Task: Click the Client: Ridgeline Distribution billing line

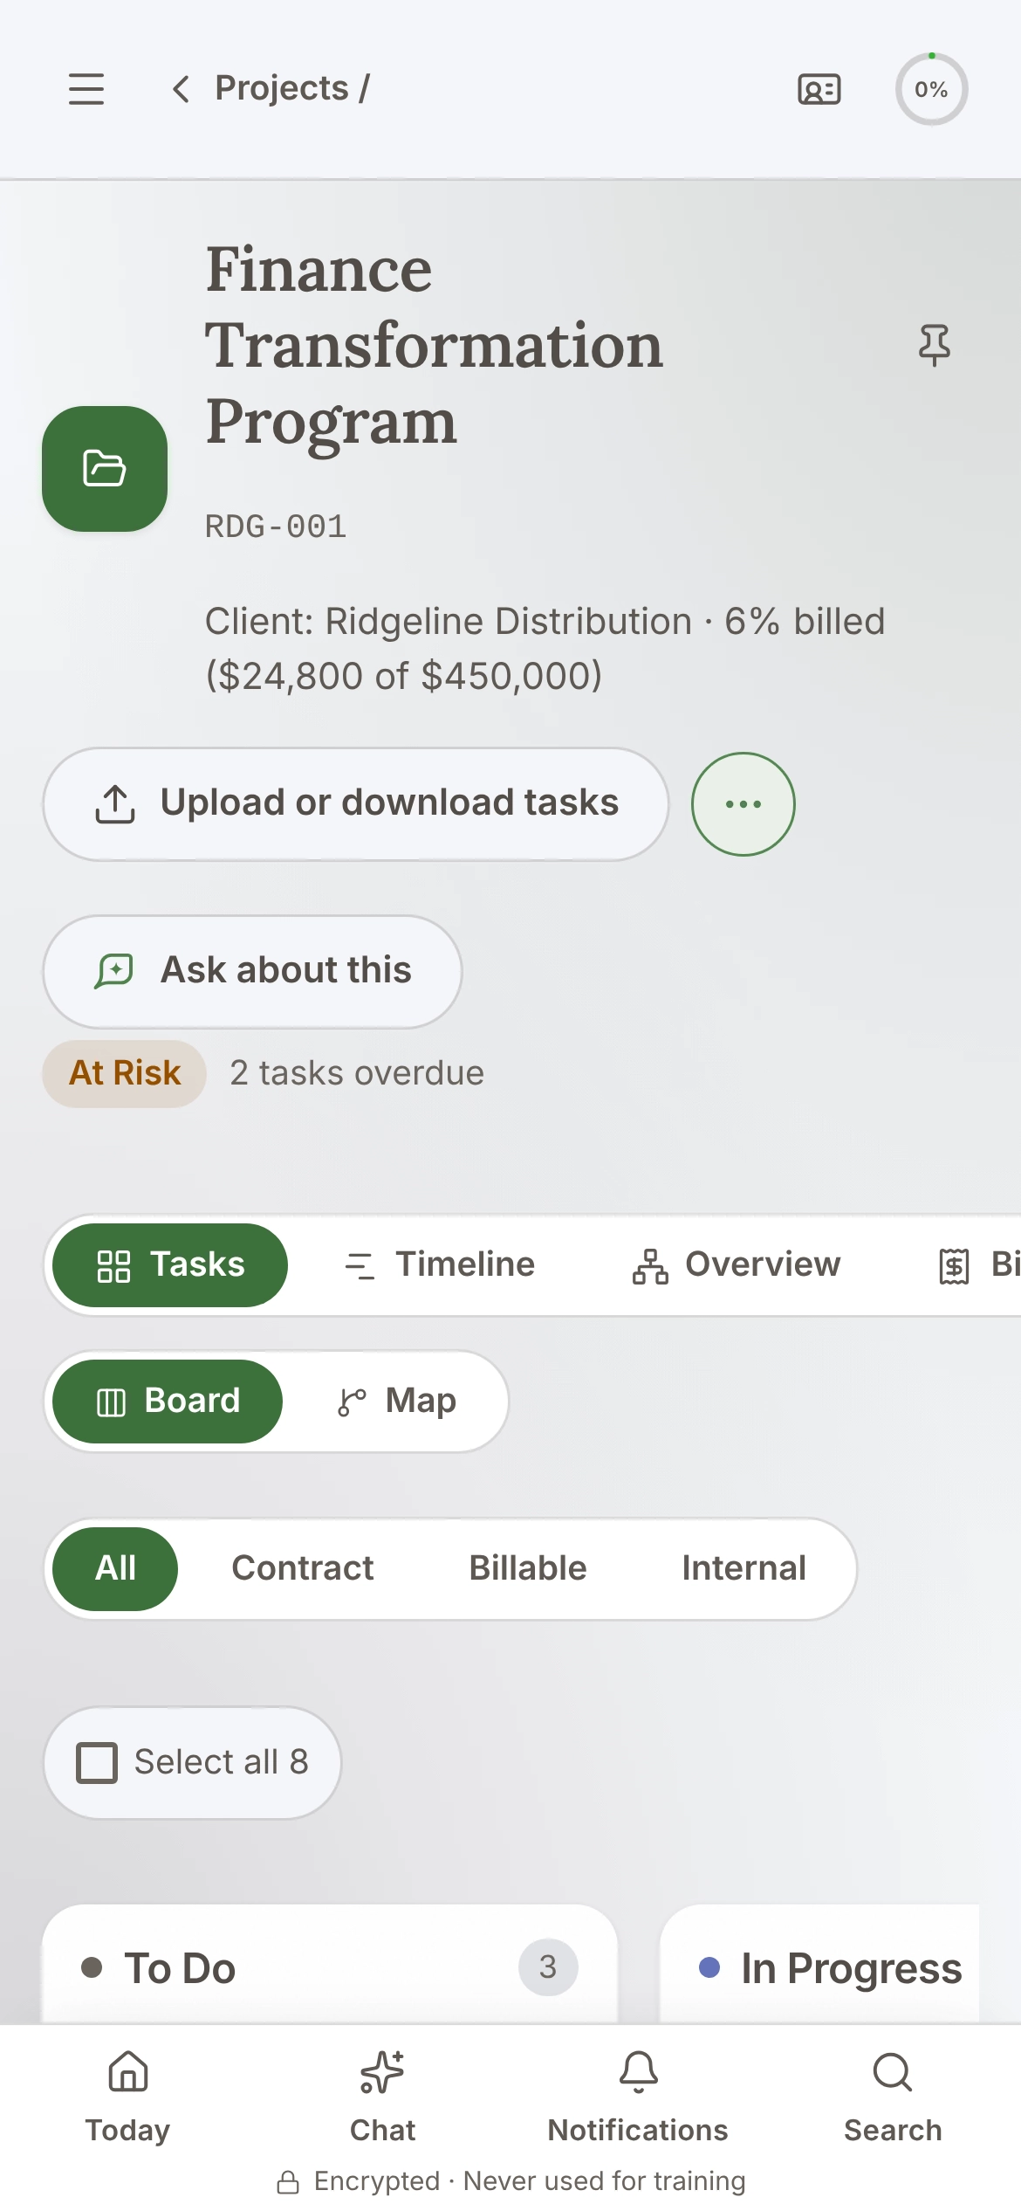Action: coord(545,649)
